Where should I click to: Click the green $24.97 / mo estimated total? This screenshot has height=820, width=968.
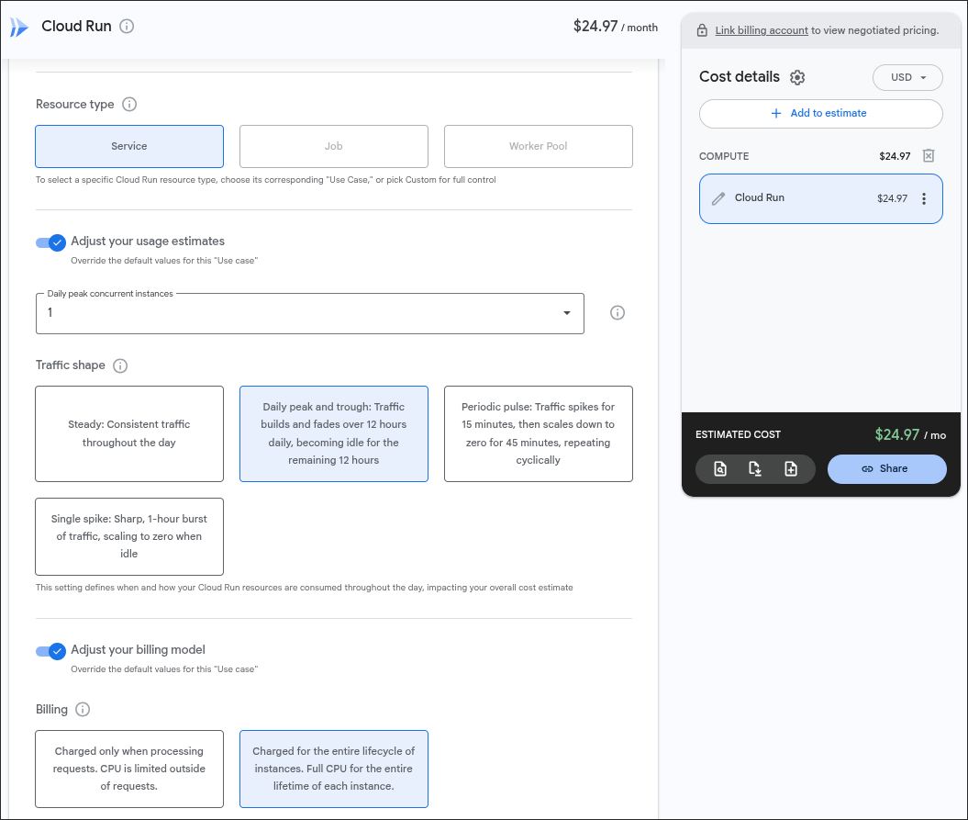(910, 434)
